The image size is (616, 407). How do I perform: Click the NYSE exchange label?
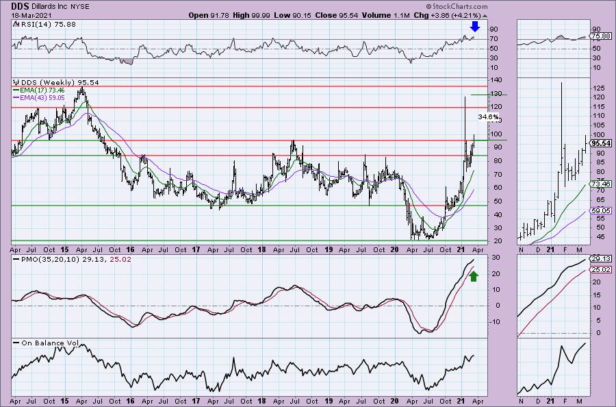tap(81, 7)
